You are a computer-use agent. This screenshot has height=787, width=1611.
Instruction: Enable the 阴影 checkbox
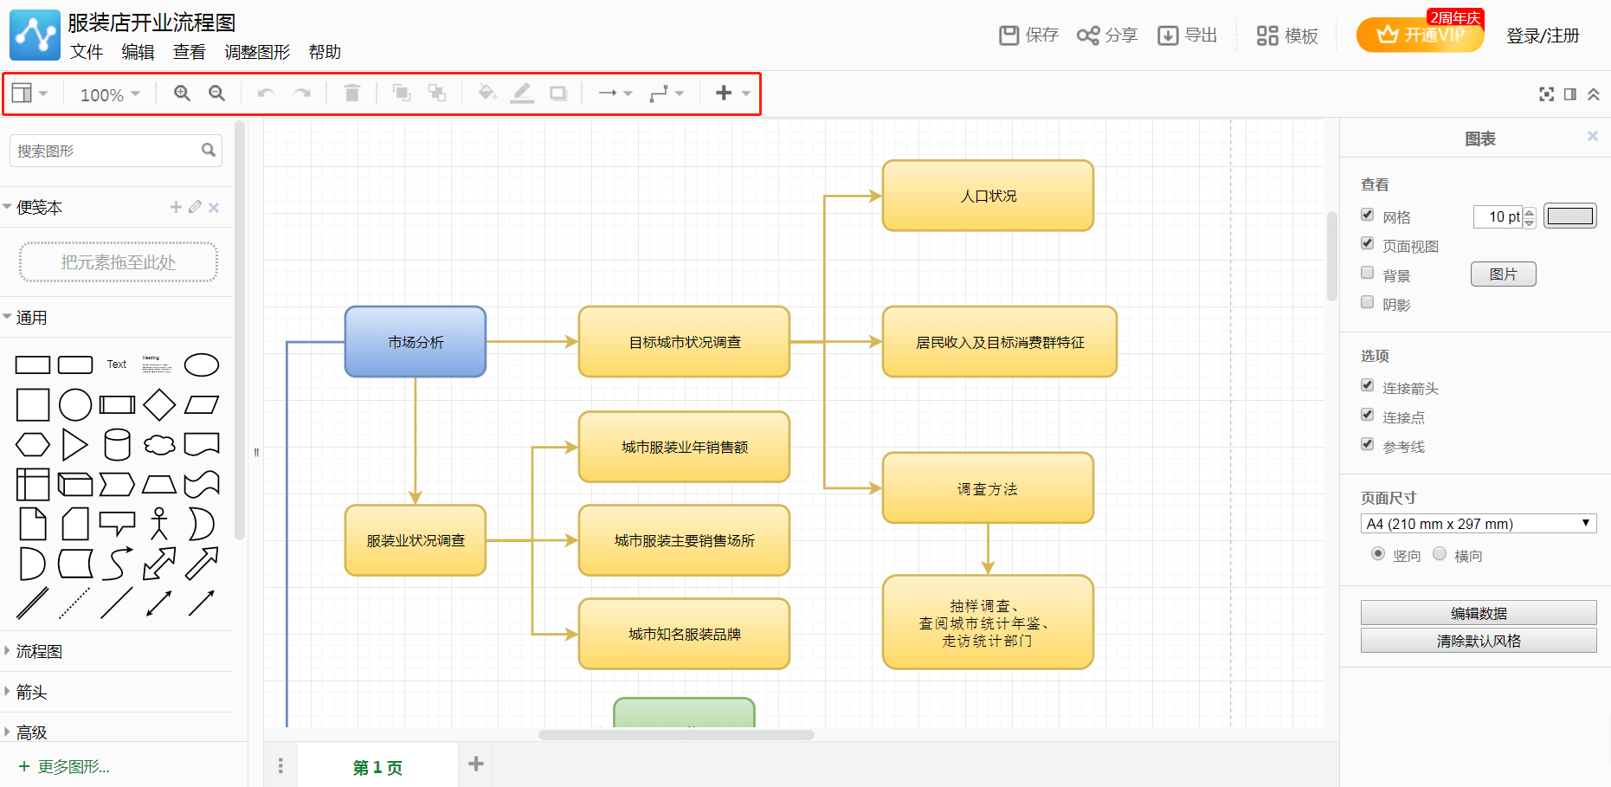[1367, 302]
